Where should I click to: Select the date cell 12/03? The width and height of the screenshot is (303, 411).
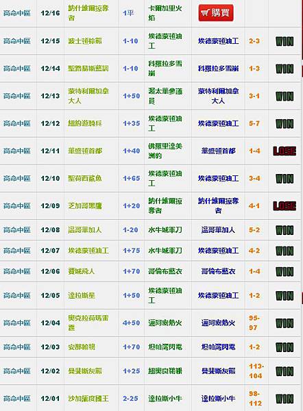pos(50,347)
